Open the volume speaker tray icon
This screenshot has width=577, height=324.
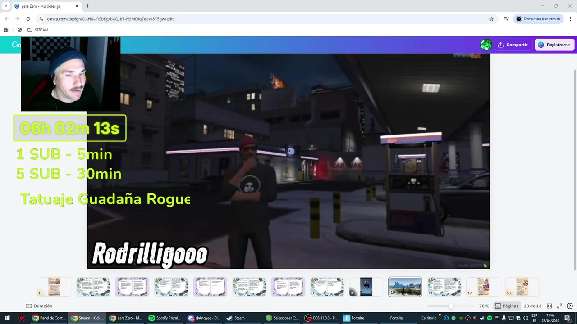pyautogui.click(x=525, y=318)
